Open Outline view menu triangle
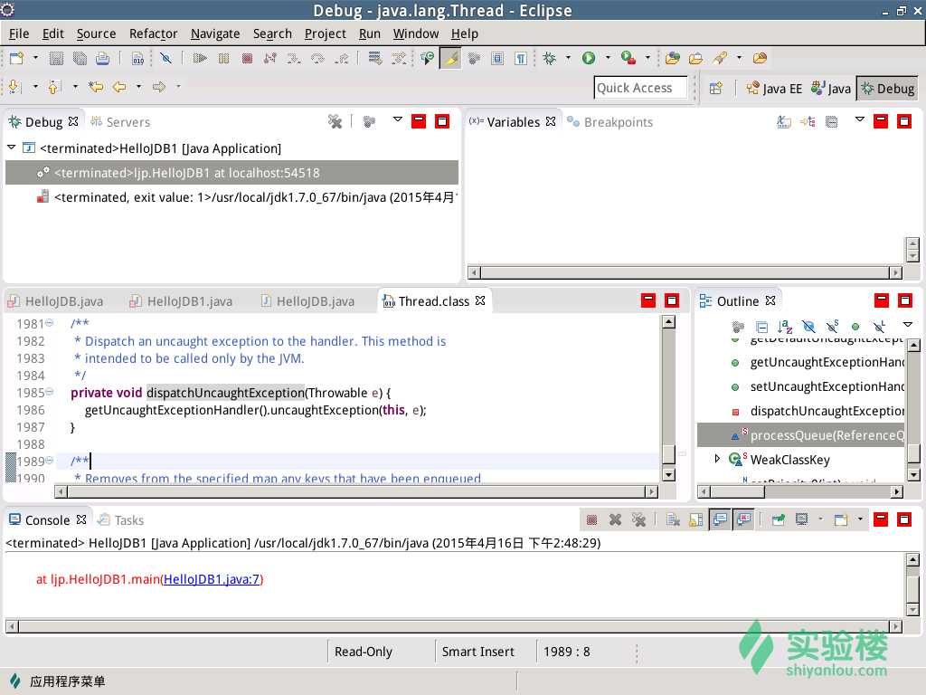 click(x=908, y=325)
